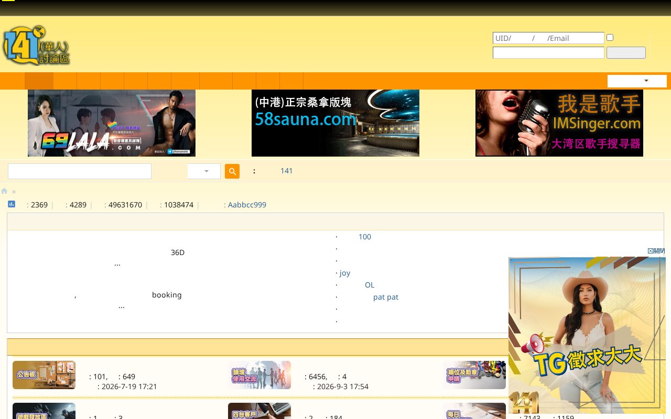Click the grey login button

tap(626, 53)
